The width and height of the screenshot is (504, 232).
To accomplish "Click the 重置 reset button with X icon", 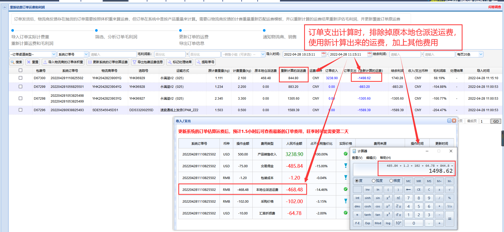I will coord(33,62).
